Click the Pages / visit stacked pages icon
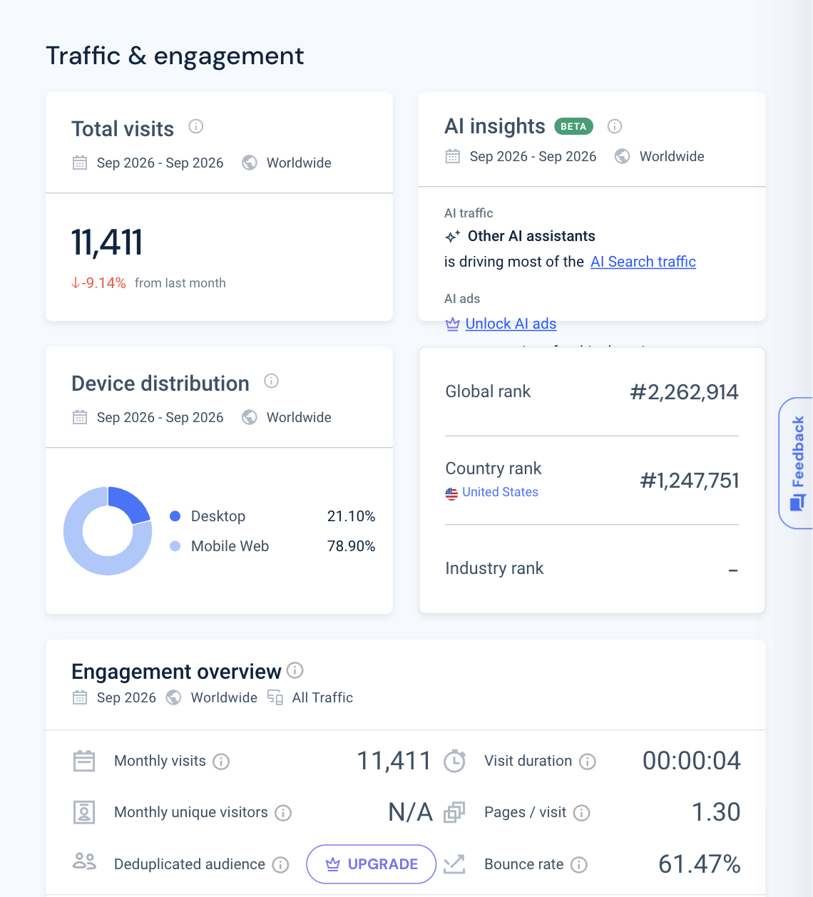Image resolution: width=813 pixels, height=897 pixels. coord(454,812)
